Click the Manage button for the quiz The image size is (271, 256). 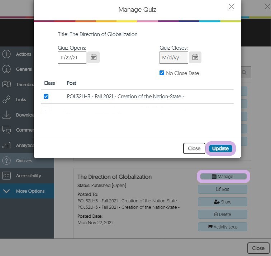tap(223, 176)
